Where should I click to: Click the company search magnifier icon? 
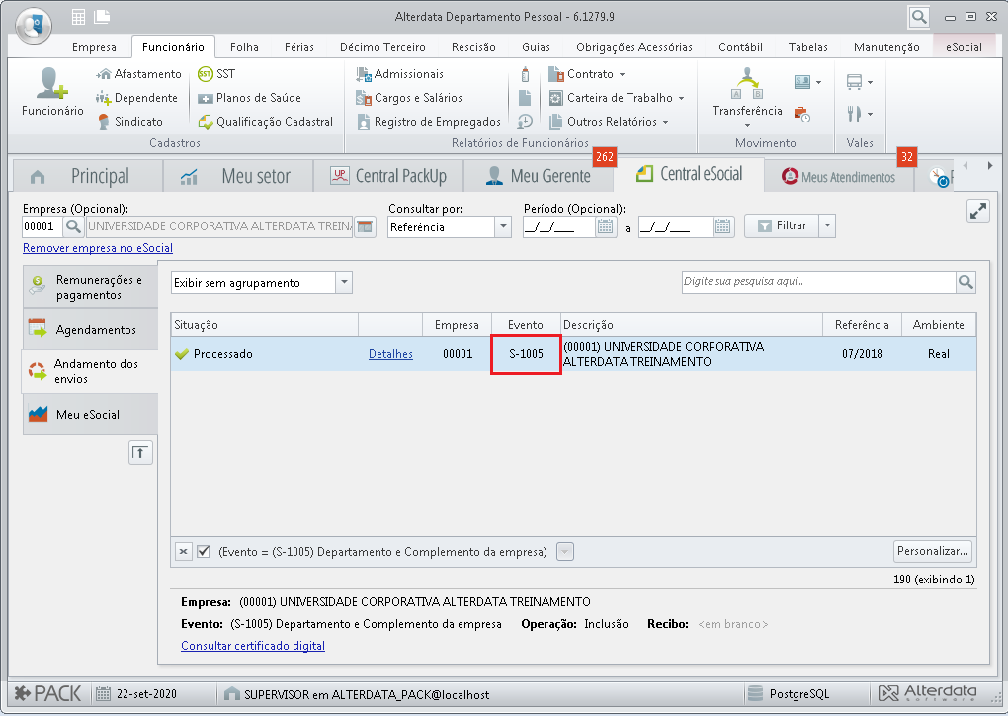tap(73, 226)
